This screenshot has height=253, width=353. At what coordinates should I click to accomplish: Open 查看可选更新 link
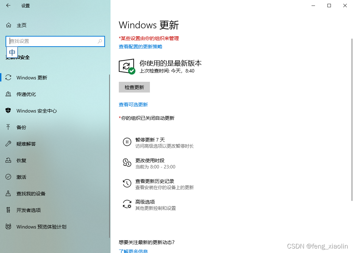pyautogui.click(x=133, y=105)
